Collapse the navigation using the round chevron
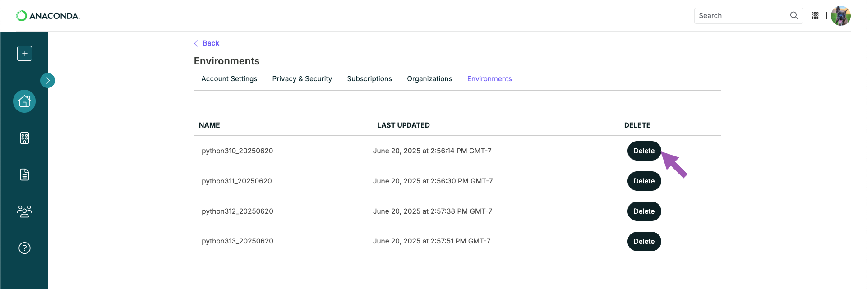 48,80
